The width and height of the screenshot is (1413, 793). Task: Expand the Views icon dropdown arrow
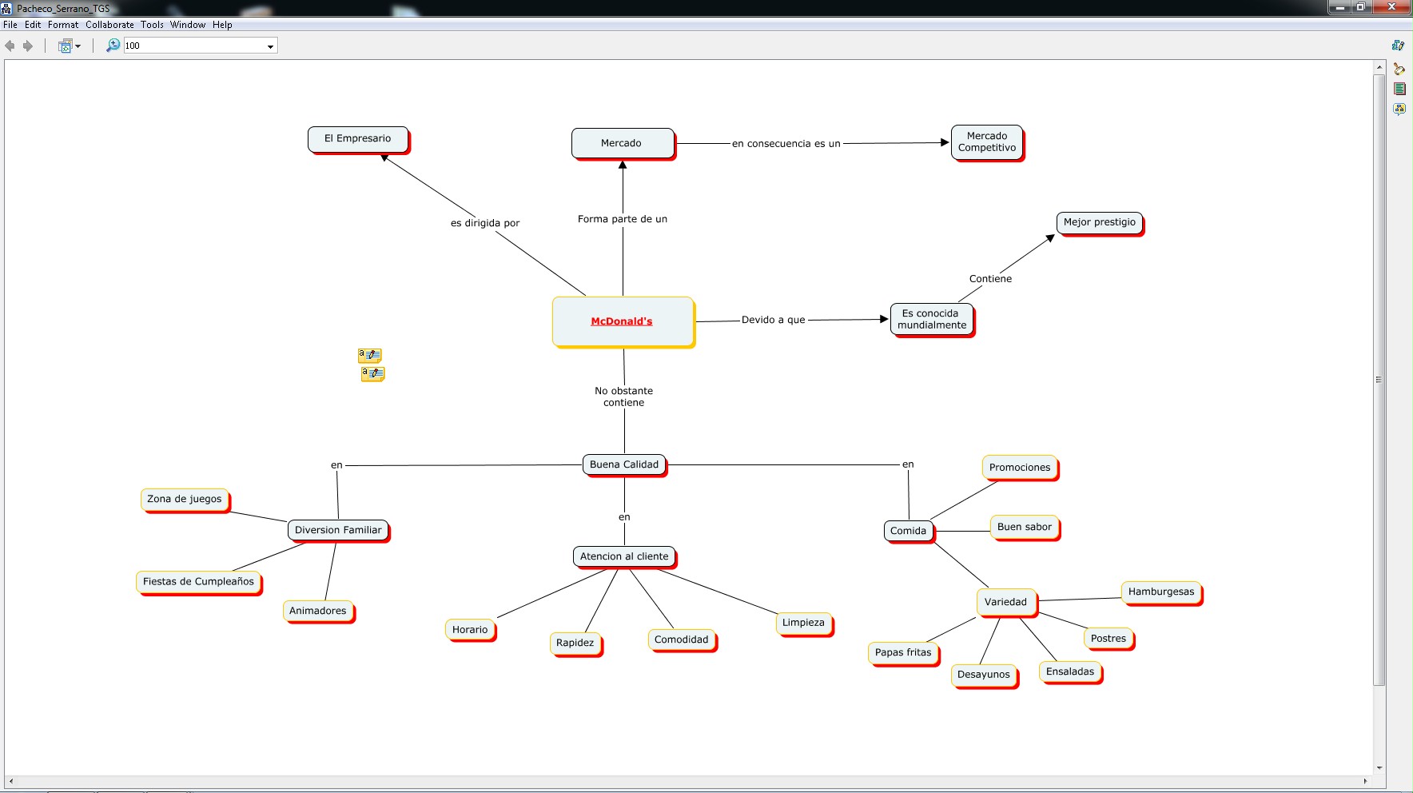[x=78, y=46]
